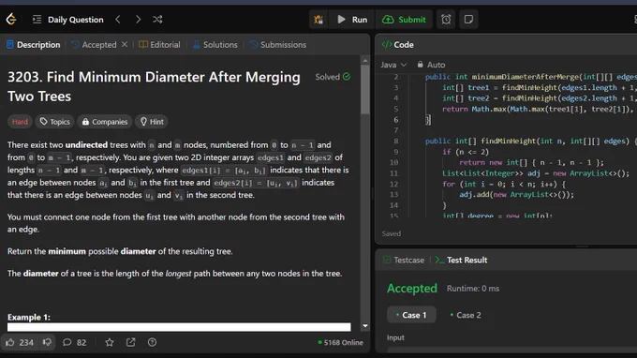Viewport: 637px width, 358px height.
Task: Click the Runtime: 0 ms text
Action: [473, 289]
